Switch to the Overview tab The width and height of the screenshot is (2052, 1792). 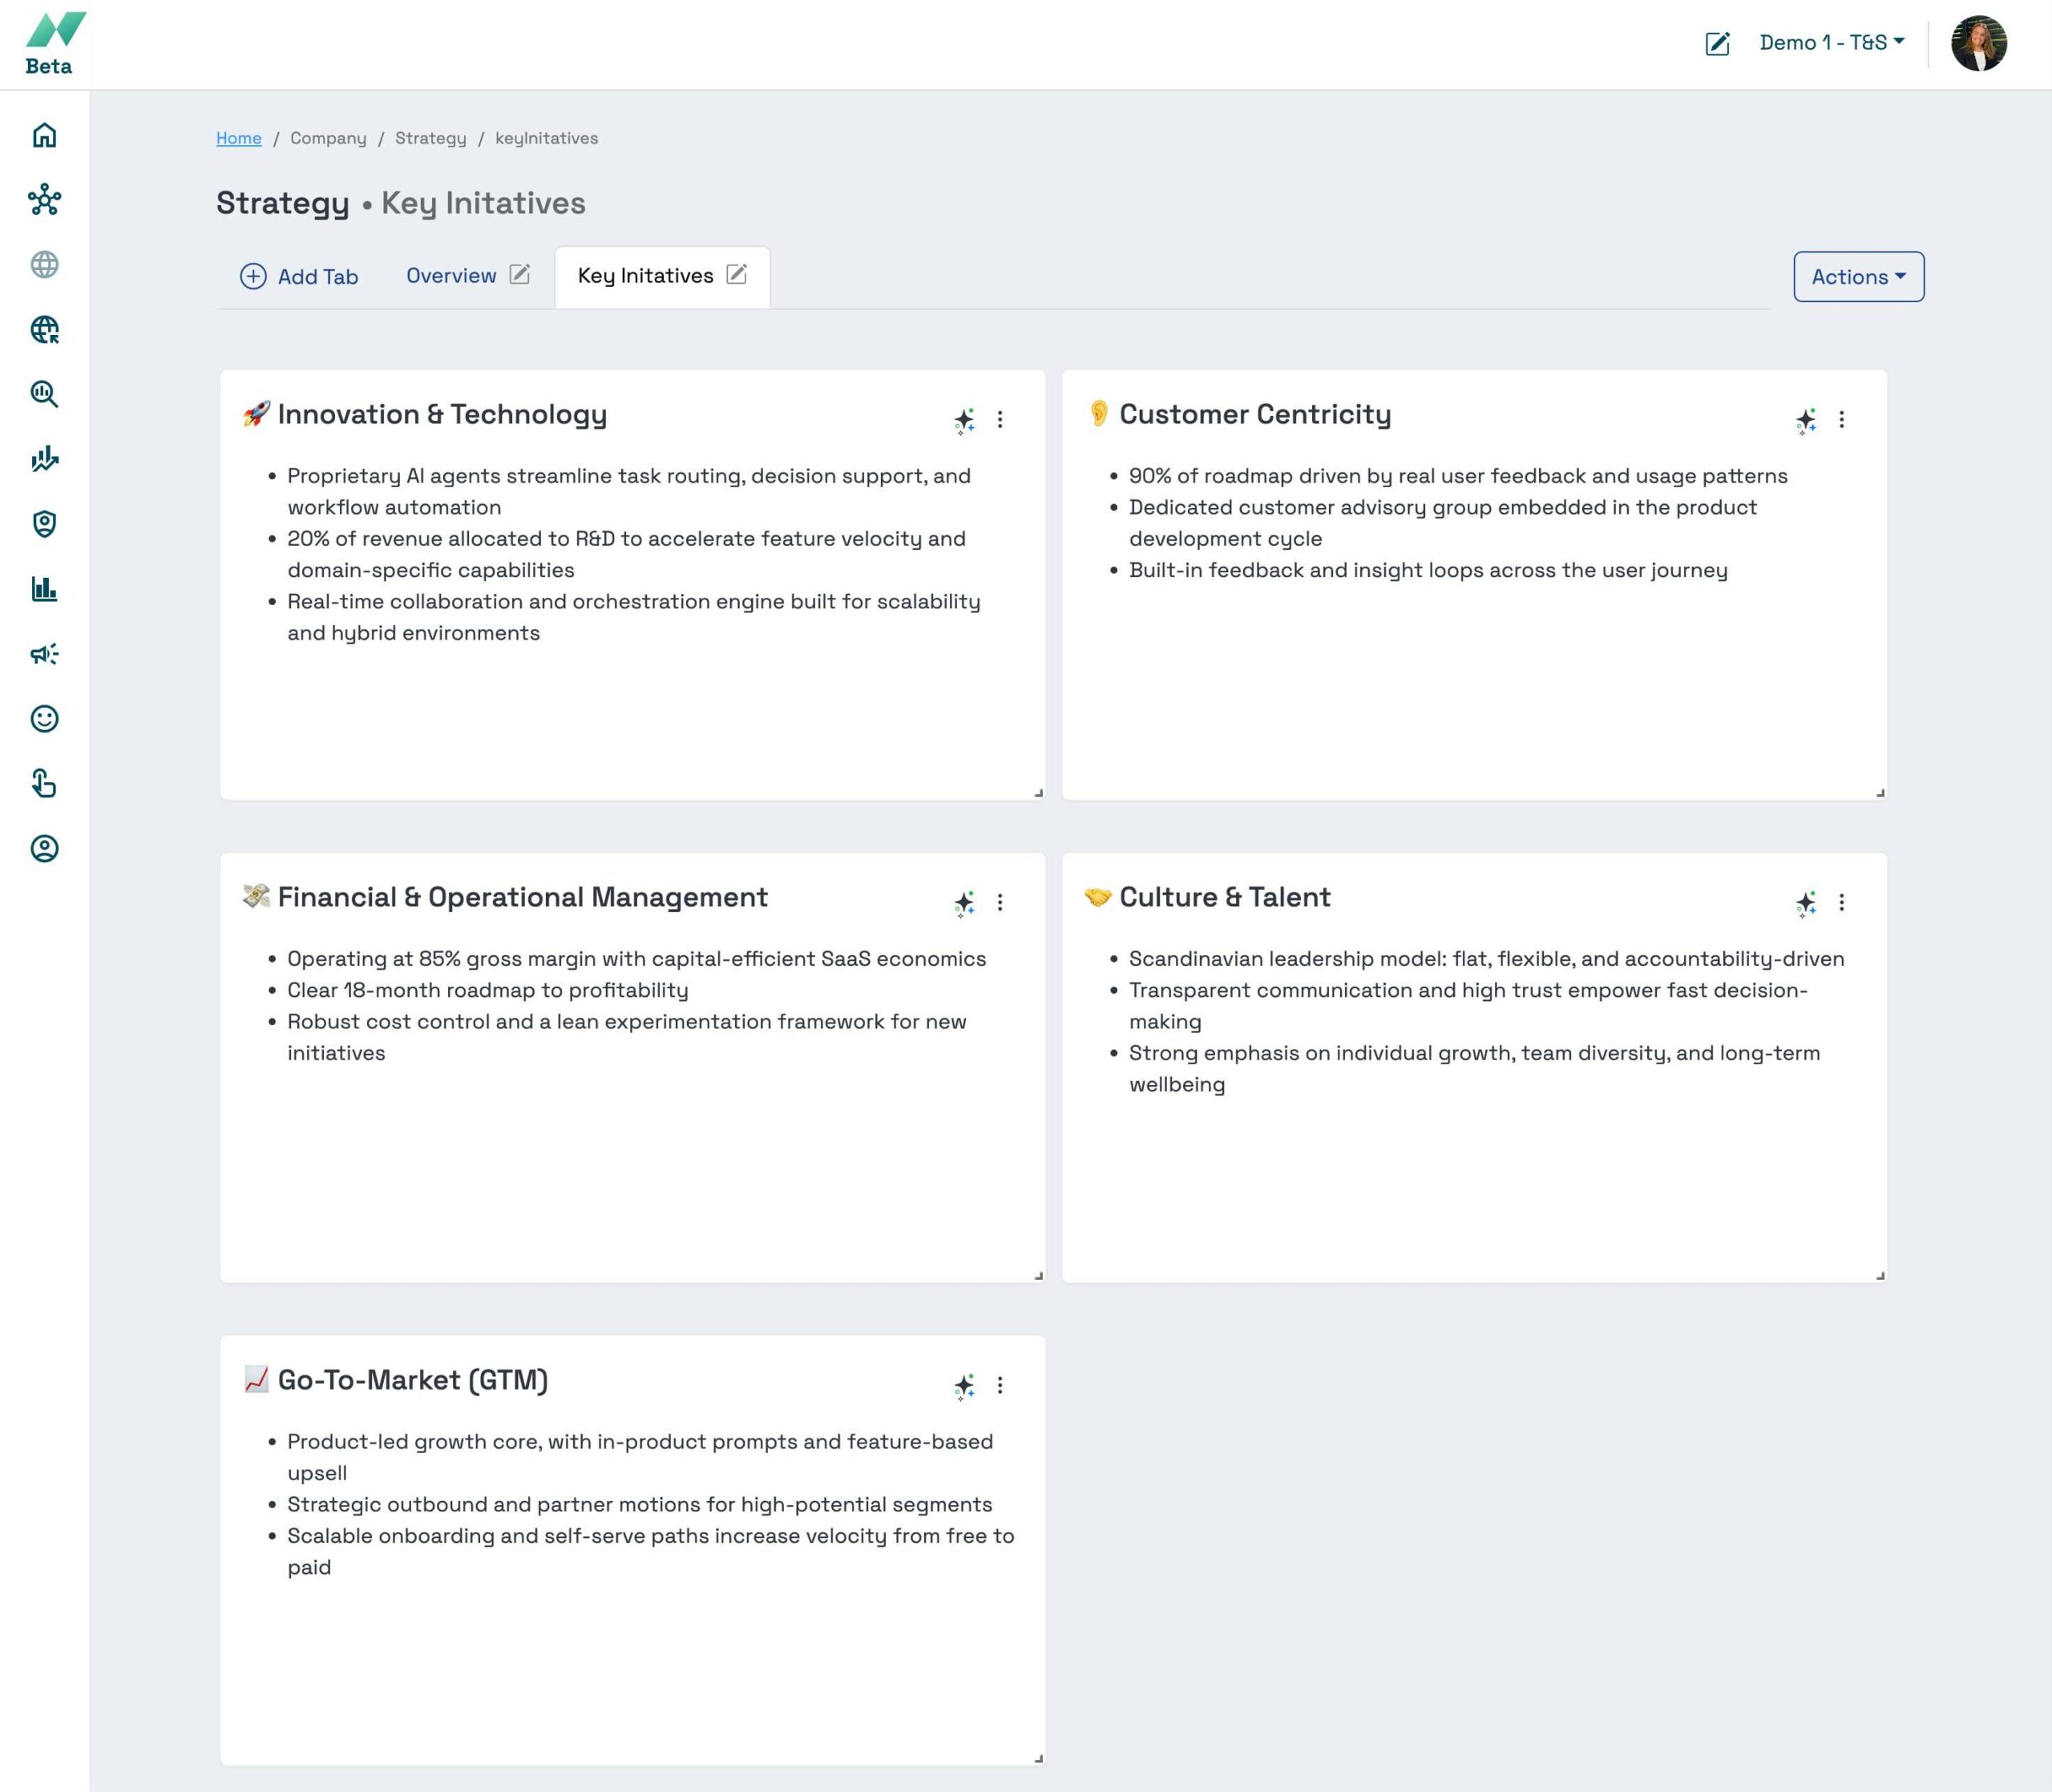pyautogui.click(x=451, y=276)
